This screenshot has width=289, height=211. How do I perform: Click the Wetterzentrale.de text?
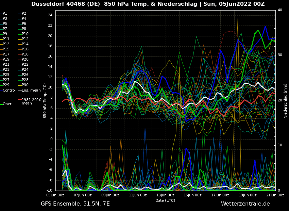tap(245, 204)
